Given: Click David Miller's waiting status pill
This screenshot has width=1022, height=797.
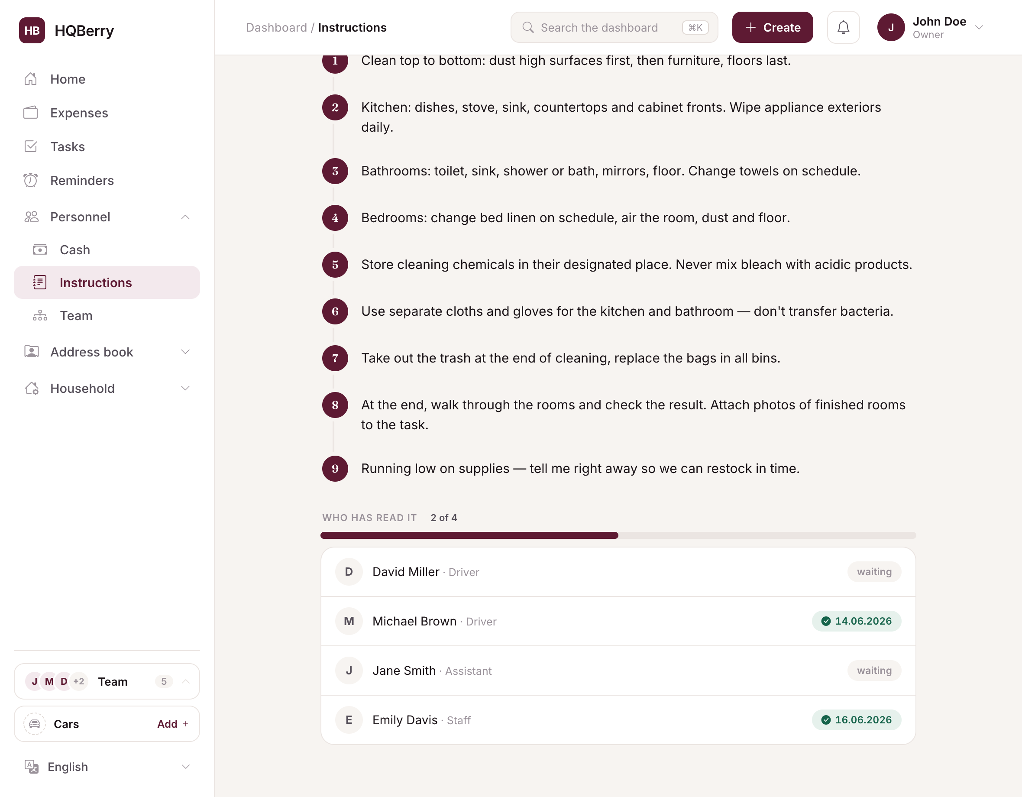Looking at the screenshot, I should 874,572.
